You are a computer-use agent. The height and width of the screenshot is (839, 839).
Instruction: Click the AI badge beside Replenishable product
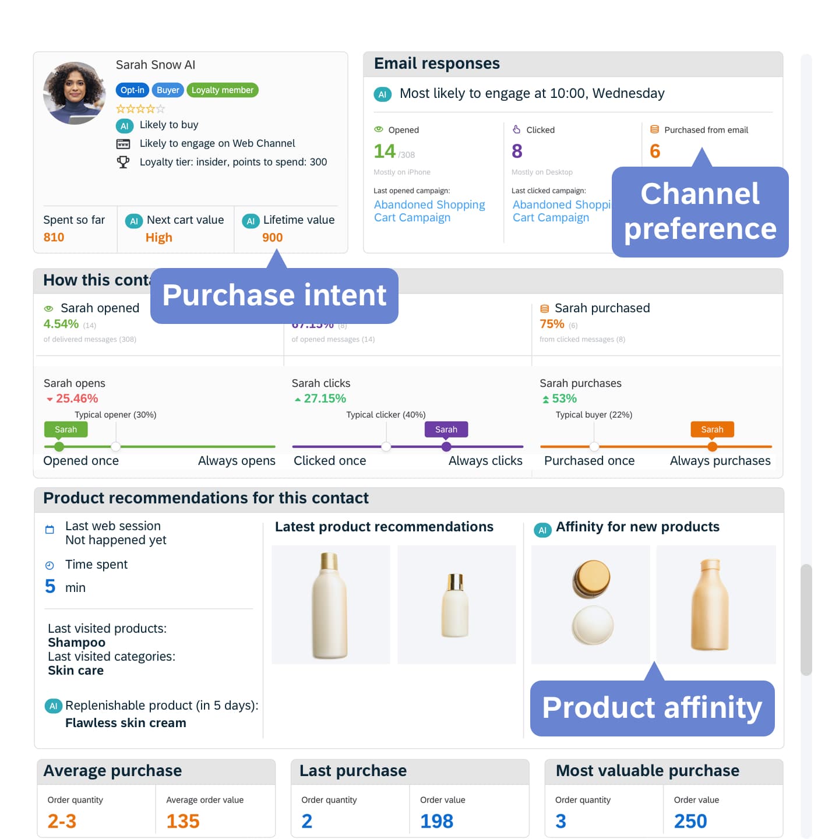tap(53, 706)
